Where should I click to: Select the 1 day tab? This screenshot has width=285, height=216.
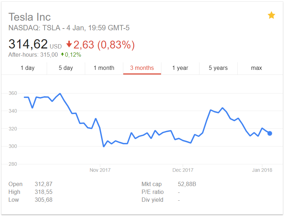click(x=28, y=68)
